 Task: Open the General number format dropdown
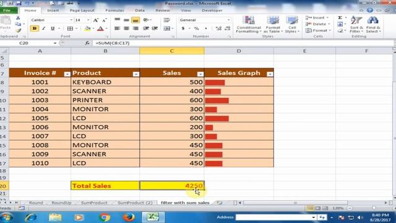tap(228, 20)
